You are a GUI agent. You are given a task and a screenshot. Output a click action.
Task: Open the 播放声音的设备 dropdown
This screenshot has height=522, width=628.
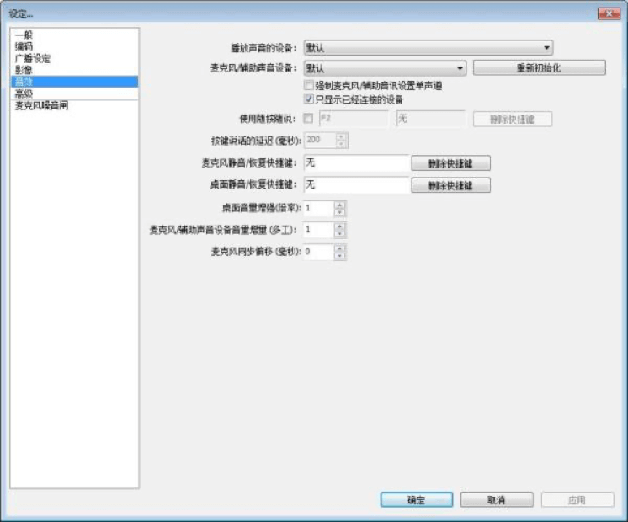click(427, 48)
